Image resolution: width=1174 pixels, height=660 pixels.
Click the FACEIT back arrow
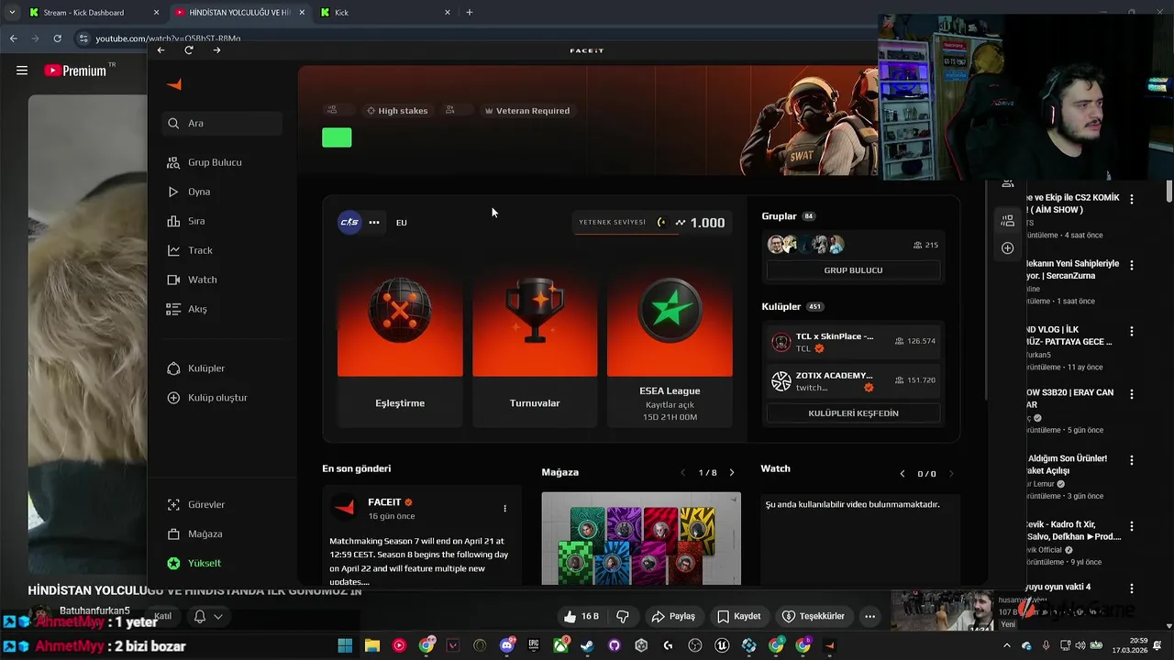(161, 50)
